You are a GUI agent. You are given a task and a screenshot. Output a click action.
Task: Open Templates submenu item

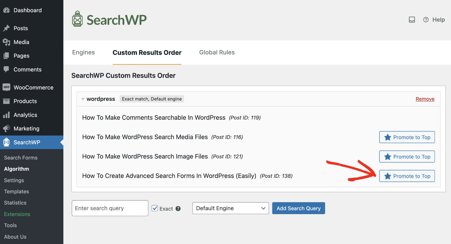pyautogui.click(x=17, y=192)
